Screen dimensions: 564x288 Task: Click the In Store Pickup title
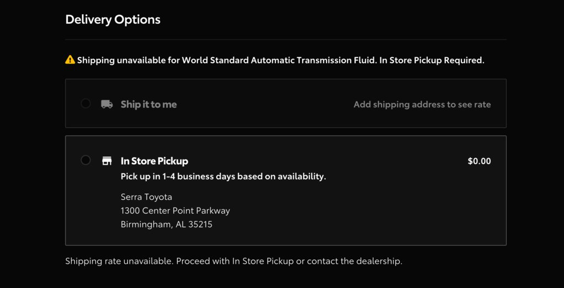154,161
